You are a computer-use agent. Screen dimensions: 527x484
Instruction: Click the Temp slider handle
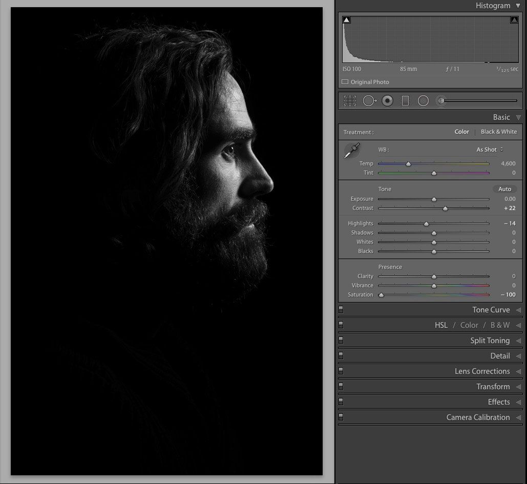click(408, 164)
